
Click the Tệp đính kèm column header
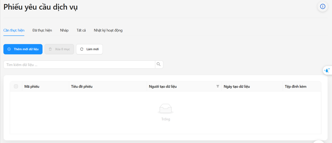coord(296,87)
